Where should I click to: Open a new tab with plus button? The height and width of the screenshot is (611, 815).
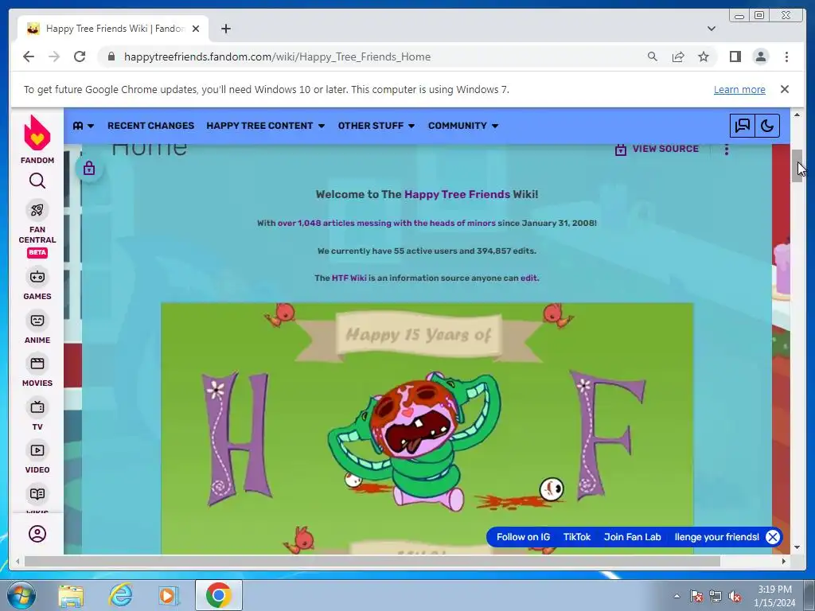click(x=225, y=29)
